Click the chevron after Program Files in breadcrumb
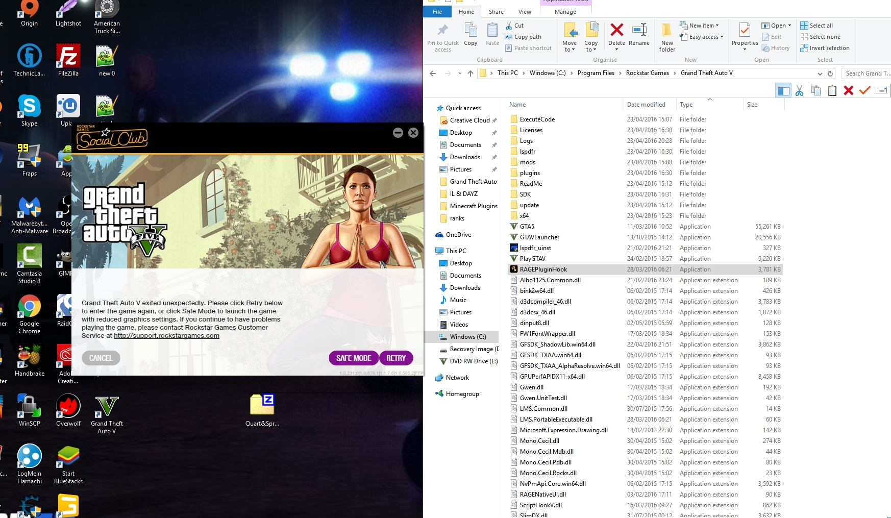Viewport: 891px width, 518px height. click(x=620, y=73)
